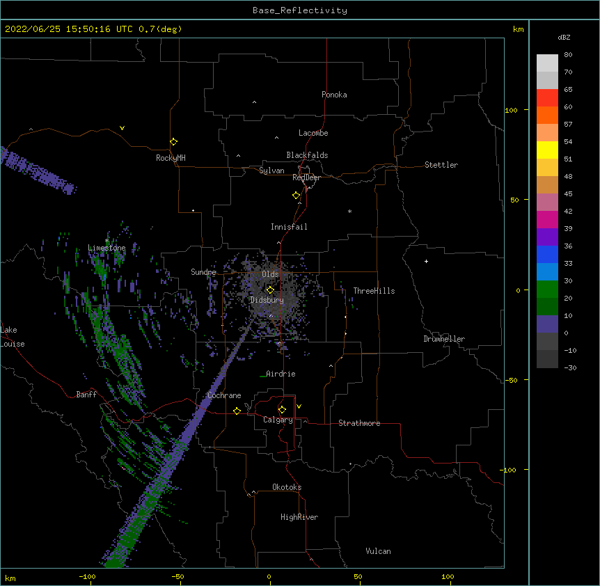This screenshot has height=586, width=600.
Task: Click the yellow radar site marker near Olds
Action: 270,290
